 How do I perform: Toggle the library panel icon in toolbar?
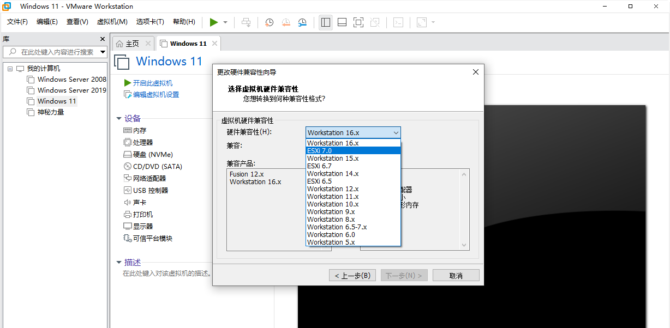click(x=325, y=22)
